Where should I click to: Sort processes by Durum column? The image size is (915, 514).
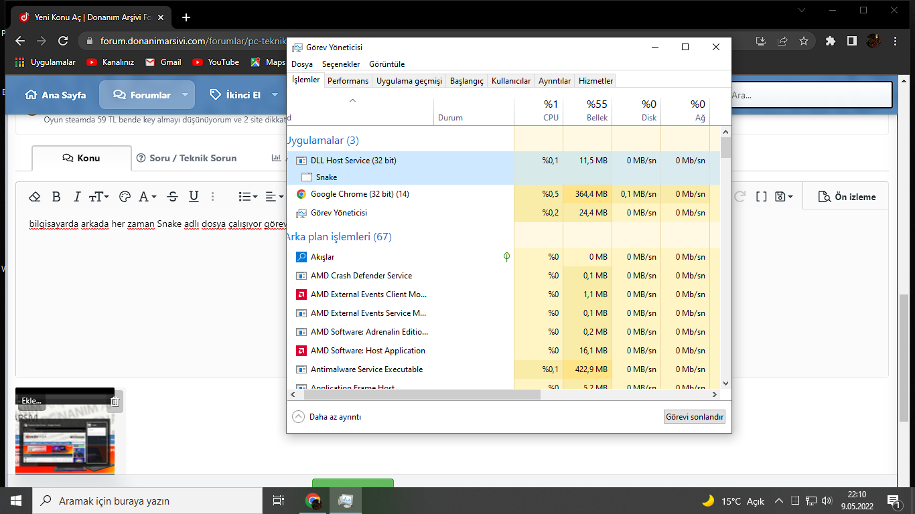474,110
